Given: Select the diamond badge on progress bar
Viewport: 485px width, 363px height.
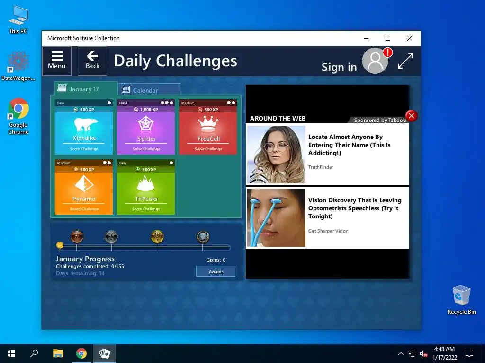Looking at the screenshot, I should (203, 237).
